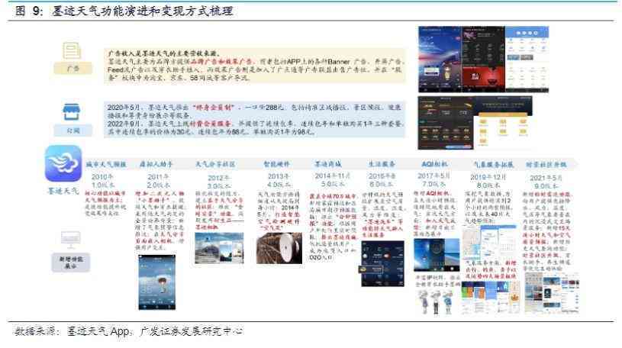Click the 墨迹天气 caption under the app icon

click(63, 191)
